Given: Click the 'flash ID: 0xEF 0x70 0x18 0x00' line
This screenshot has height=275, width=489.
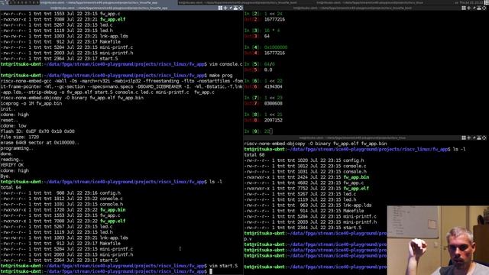Looking at the screenshot, I should pos(37,131).
